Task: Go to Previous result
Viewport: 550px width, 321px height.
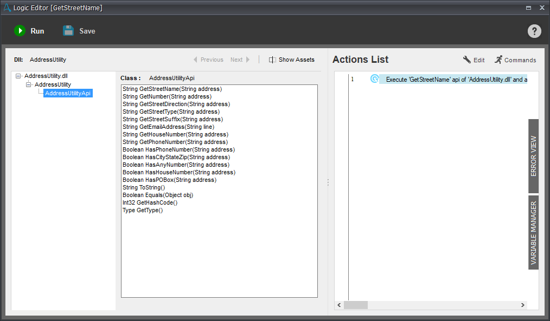Action: tap(208, 60)
